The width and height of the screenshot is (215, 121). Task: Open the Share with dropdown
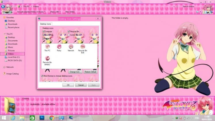pos(55,12)
